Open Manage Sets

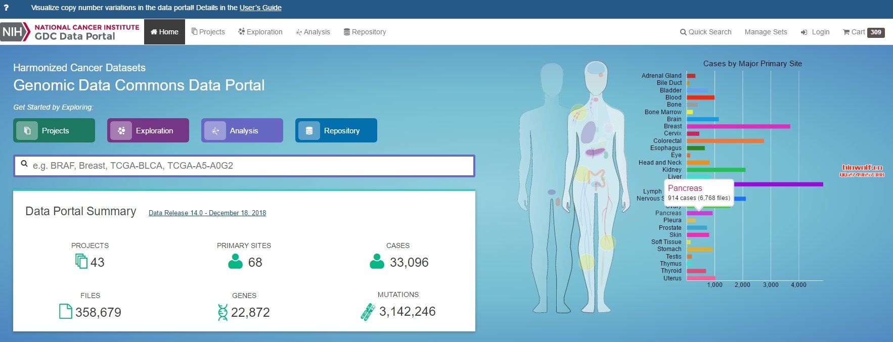(766, 32)
